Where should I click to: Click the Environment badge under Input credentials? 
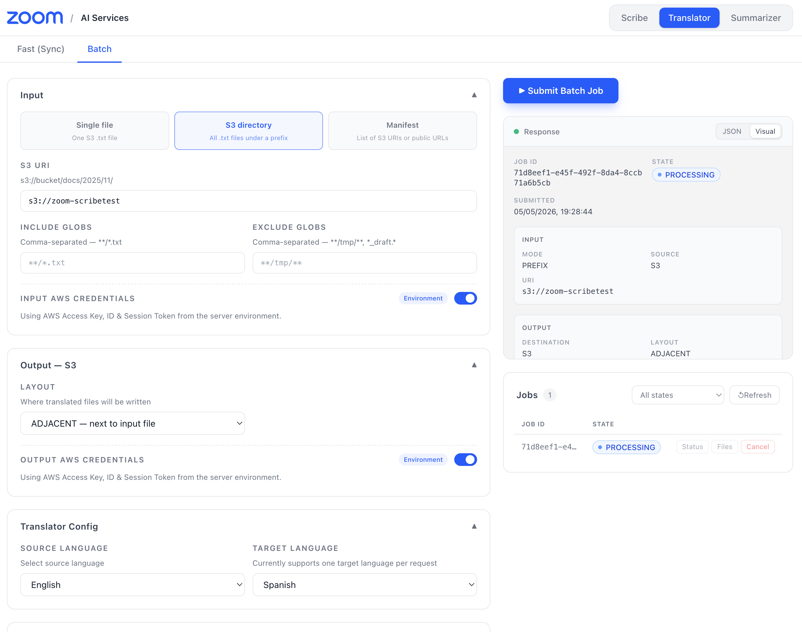[423, 298]
